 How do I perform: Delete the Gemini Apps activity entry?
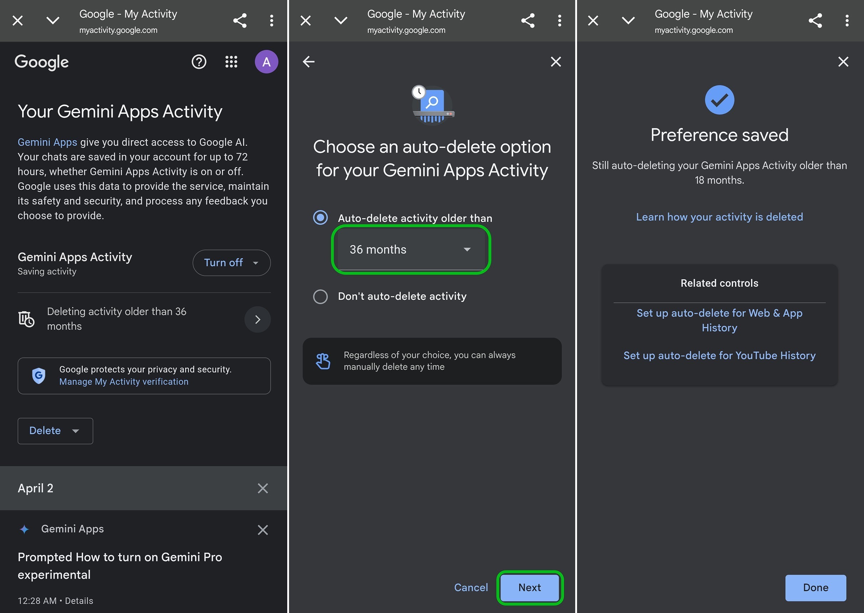[x=263, y=530]
